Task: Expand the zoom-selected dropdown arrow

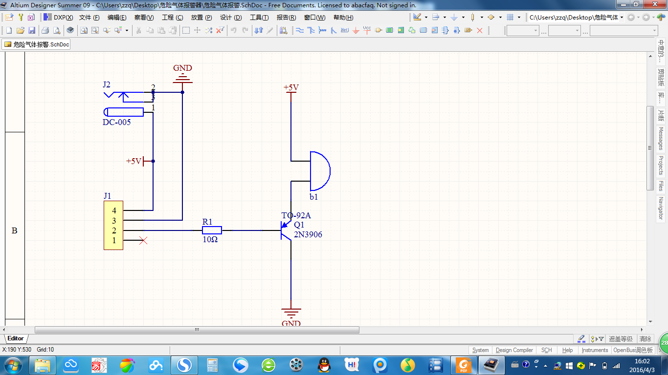Action: (127, 30)
